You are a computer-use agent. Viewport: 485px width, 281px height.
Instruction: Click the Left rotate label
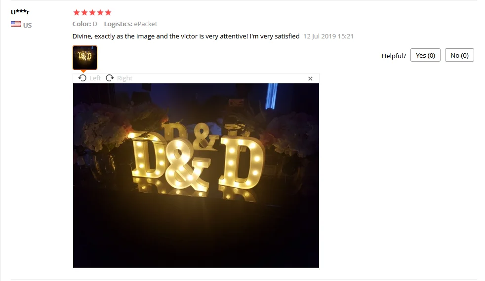[x=95, y=78]
